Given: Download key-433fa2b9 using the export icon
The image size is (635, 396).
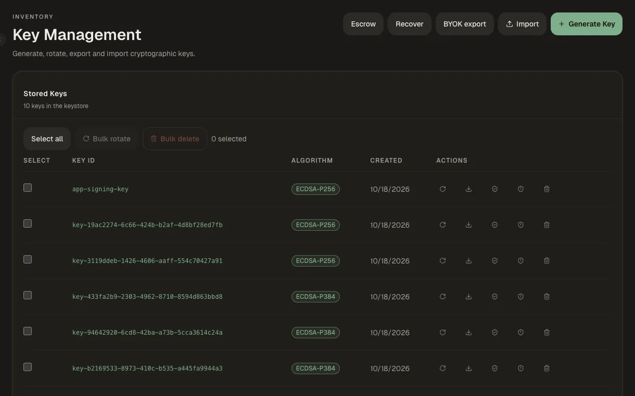Looking at the screenshot, I should [468, 297].
